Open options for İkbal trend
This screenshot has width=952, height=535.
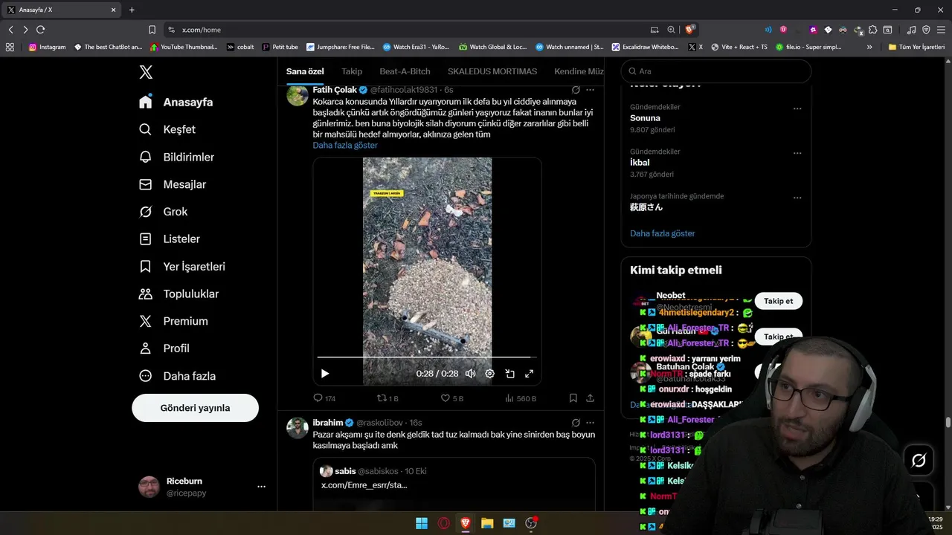pos(797,153)
